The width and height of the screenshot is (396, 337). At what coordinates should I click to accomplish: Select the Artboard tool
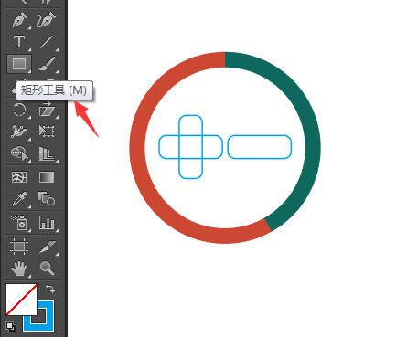click(x=19, y=247)
